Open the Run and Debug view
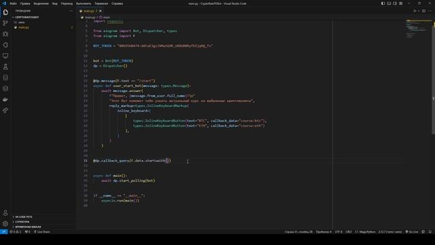 (5, 34)
